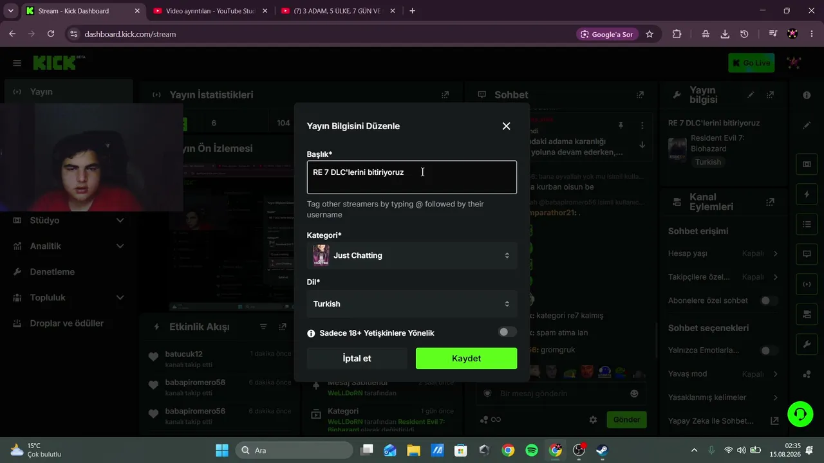Expand the pinned message with down arrow
This screenshot has height=463, width=824.
coord(642,145)
